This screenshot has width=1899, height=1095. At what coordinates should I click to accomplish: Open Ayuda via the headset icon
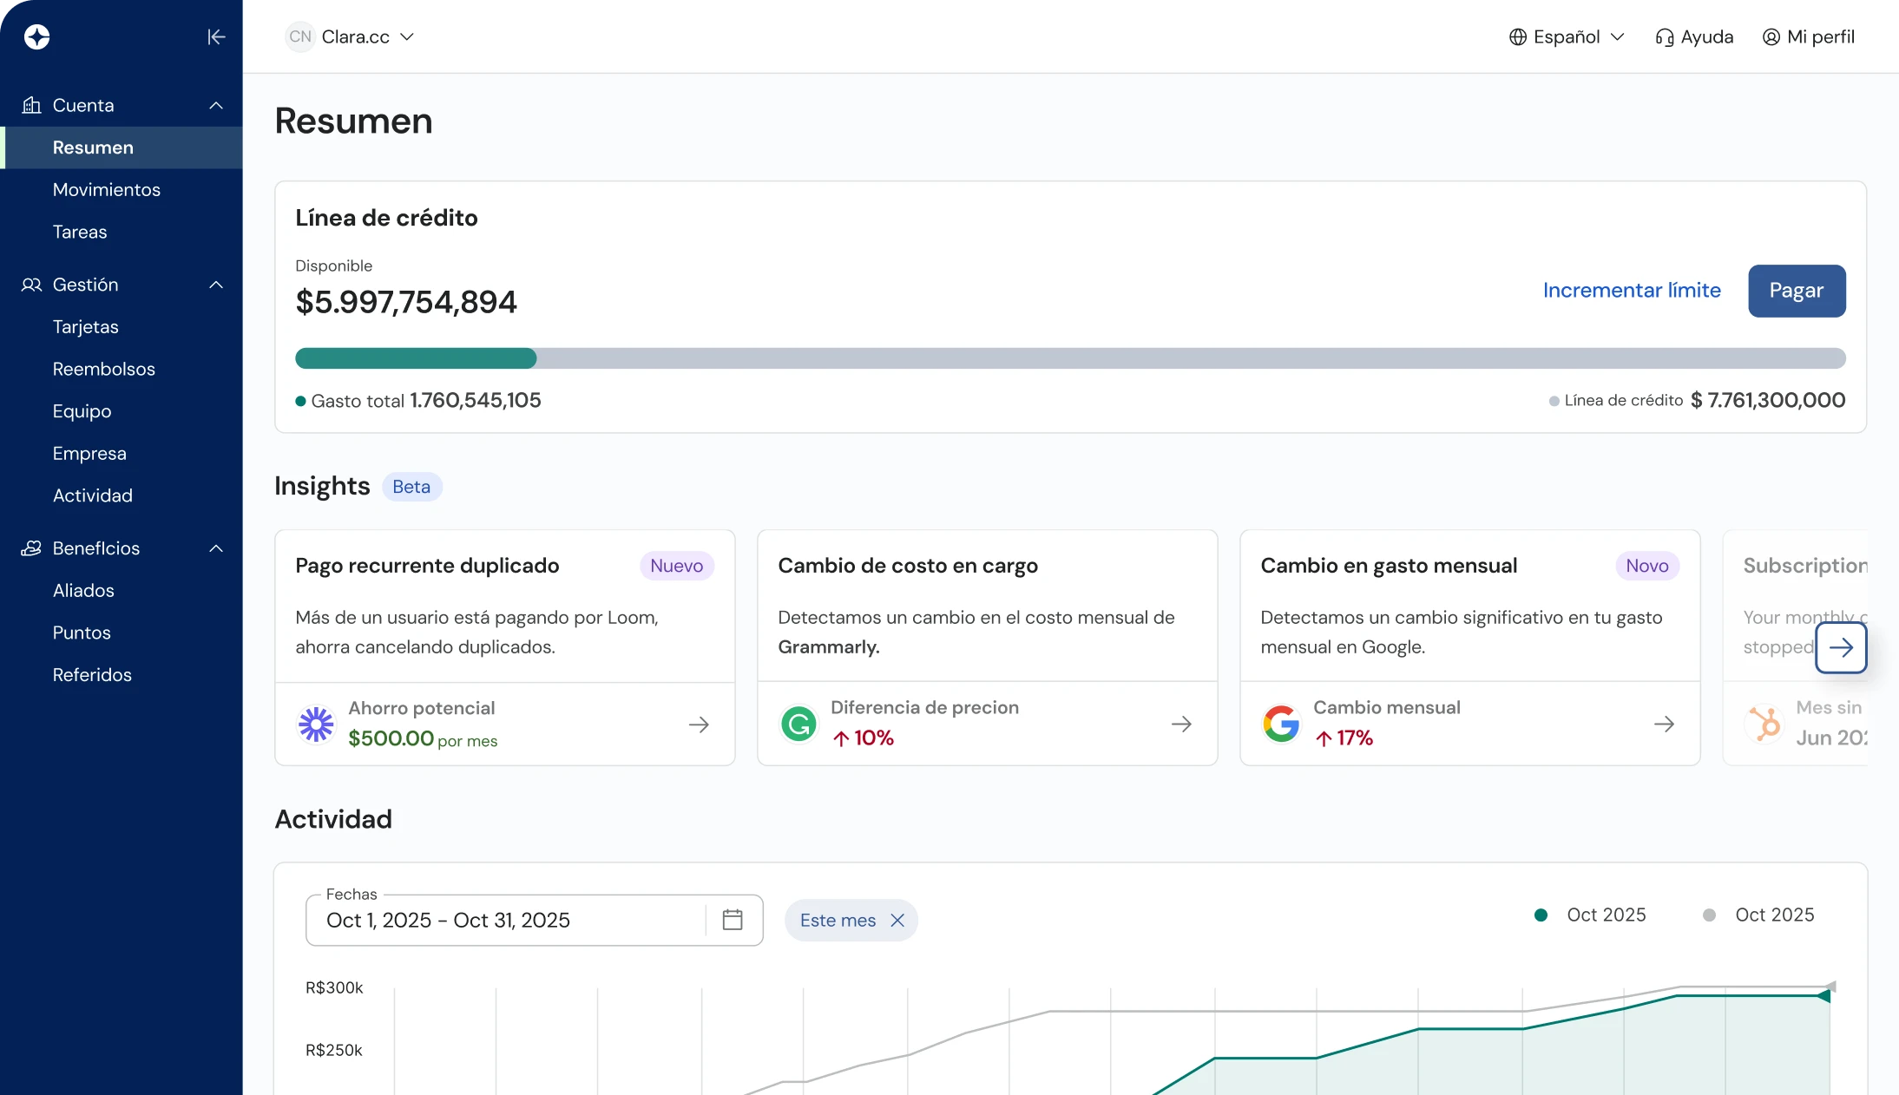(x=1664, y=36)
